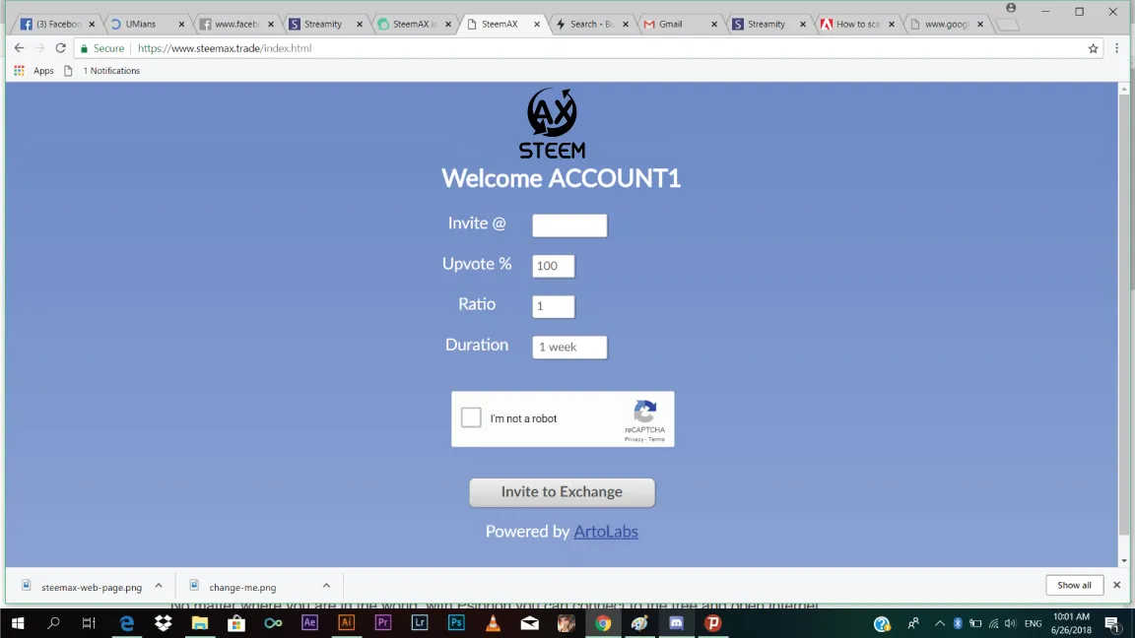Click the Upvote % input field
The height and width of the screenshot is (638, 1135).
(x=554, y=266)
